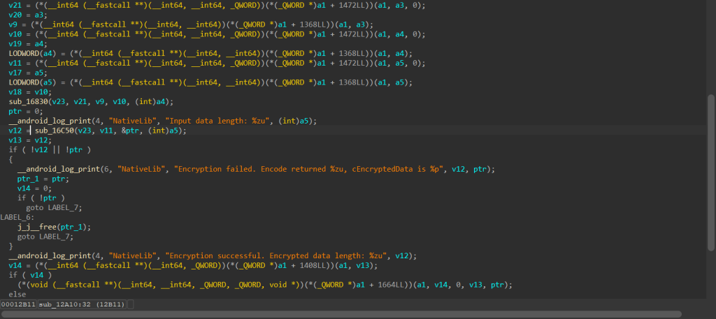Click variable v11 at the start of its assignment line
Viewport: 716px width, 319px height.
click(x=15, y=64)
